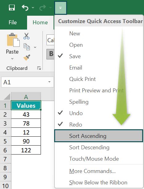
Task: Enable New in Quick Access Toolbar menu
Action: [99, 34]
